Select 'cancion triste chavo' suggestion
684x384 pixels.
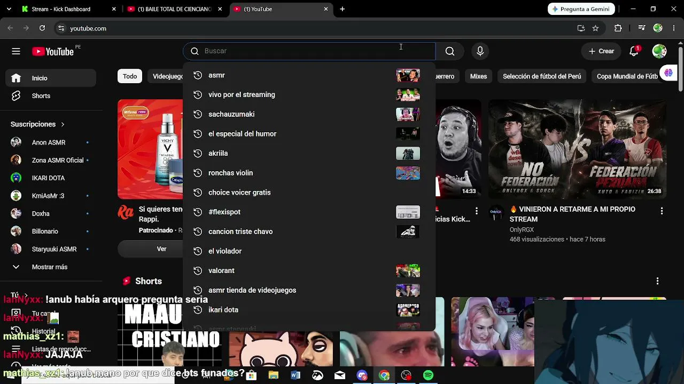[x=309, y=231]
